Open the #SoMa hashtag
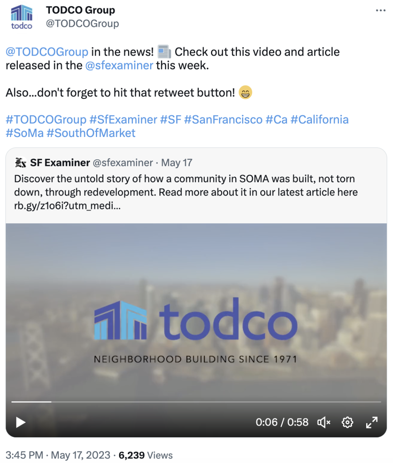Image resolution: width=393 pixels, height=463 pixels. 25,133
